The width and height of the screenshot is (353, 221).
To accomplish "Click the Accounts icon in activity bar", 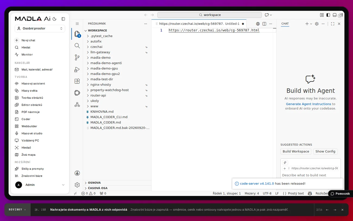I will tap(77, 173).
